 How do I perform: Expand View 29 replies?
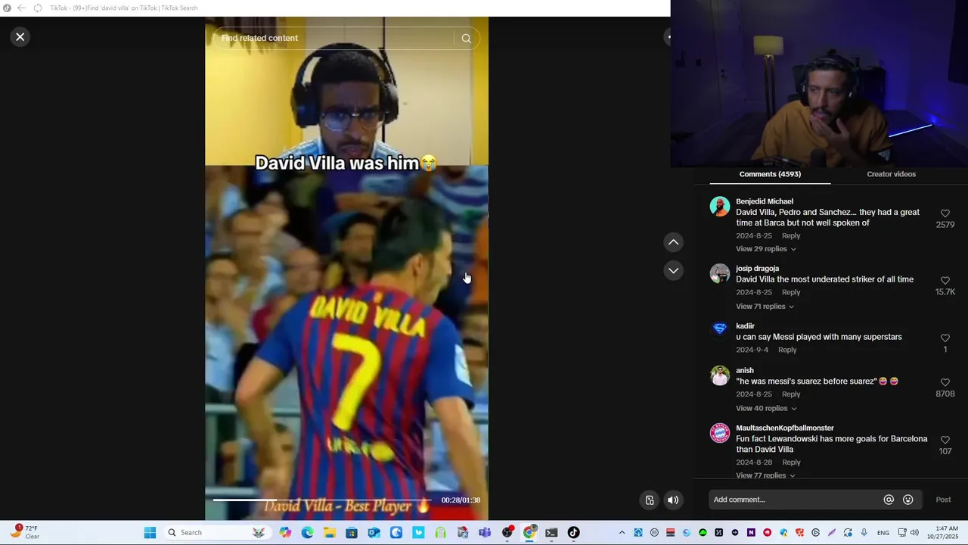(x=765, y=249)
